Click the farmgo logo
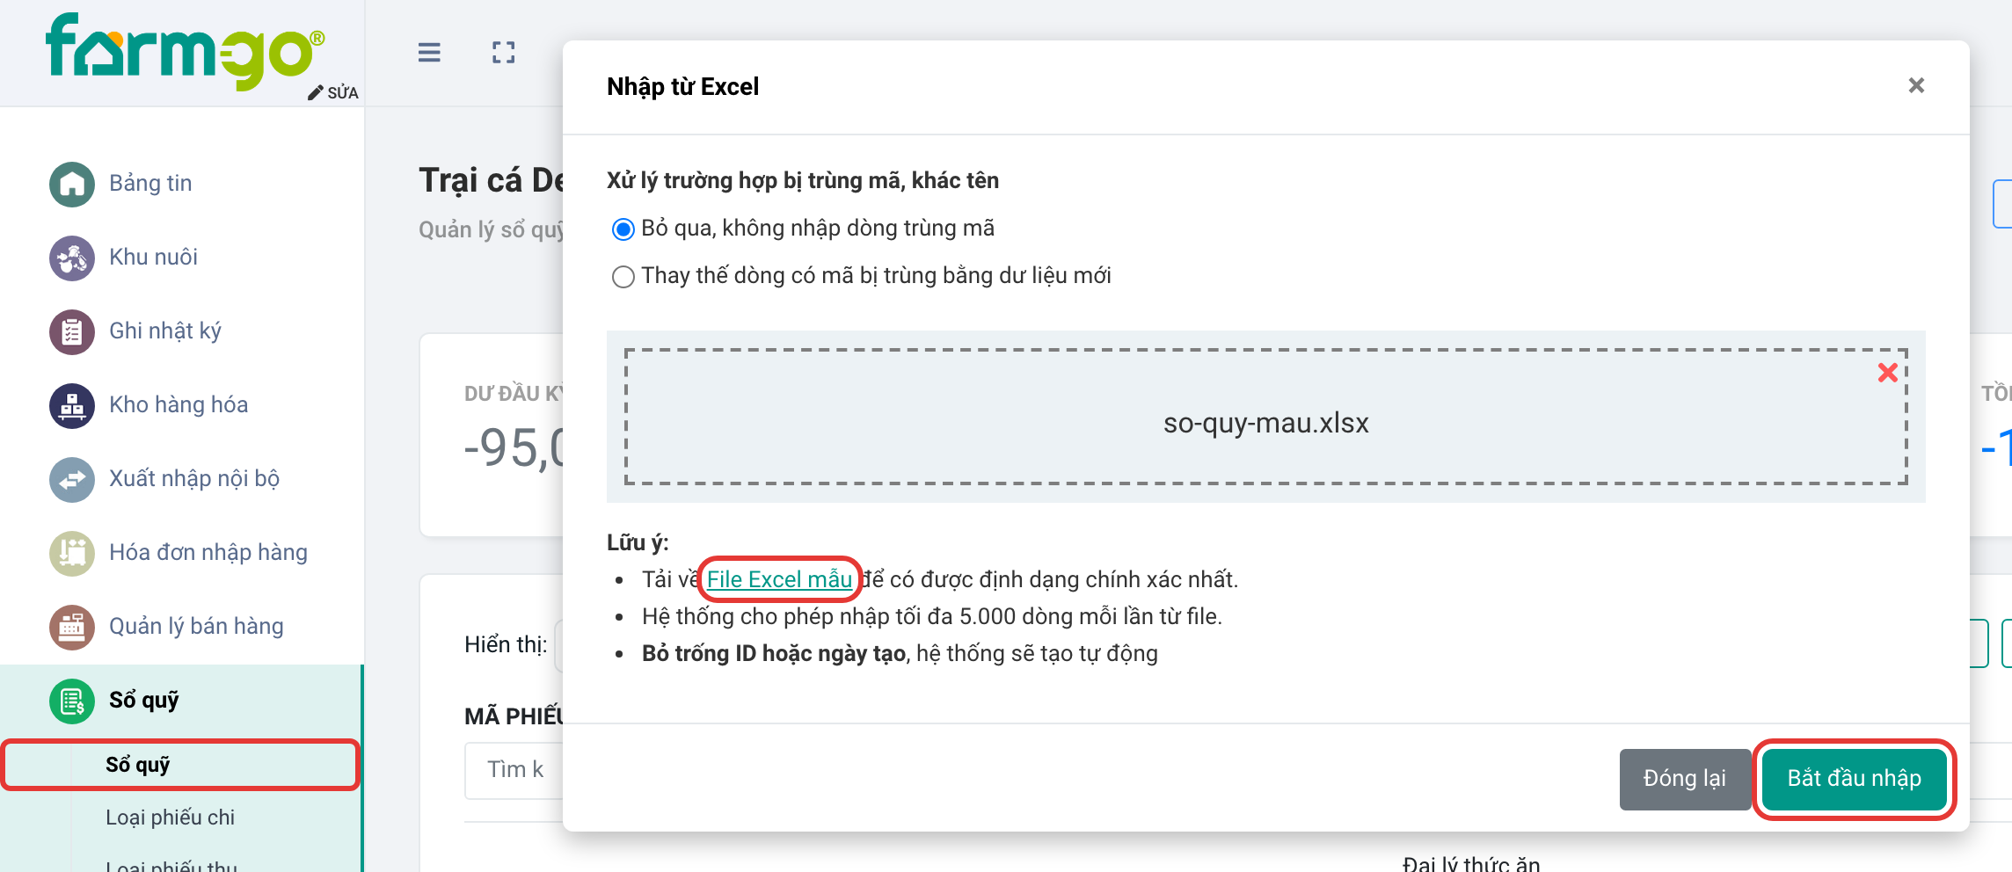This screenshot has height=872, width=2012. click(x=186, y=51)
